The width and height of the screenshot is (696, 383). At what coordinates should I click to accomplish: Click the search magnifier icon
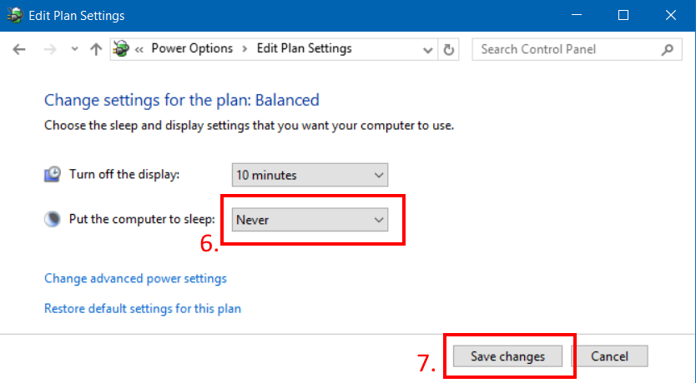(x=667, y=49)
